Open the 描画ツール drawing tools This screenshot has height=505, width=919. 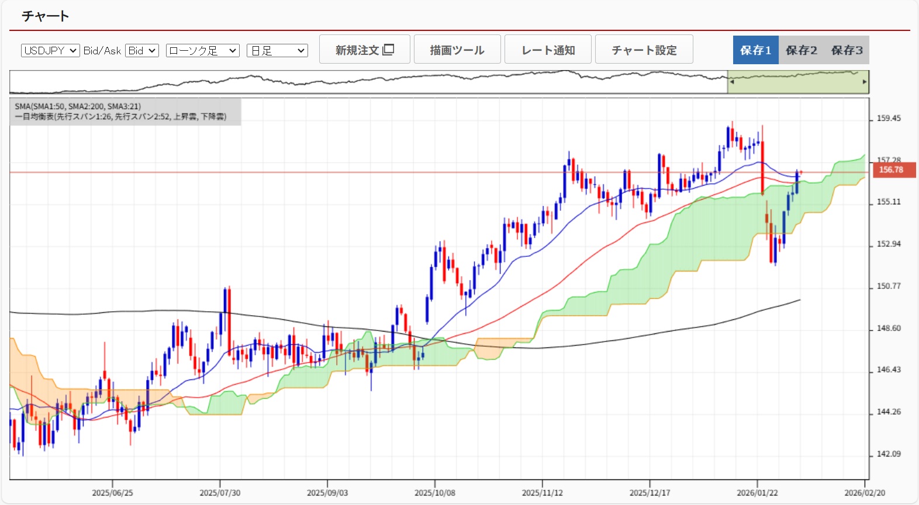pyautogui.click(x=457, y=50)
